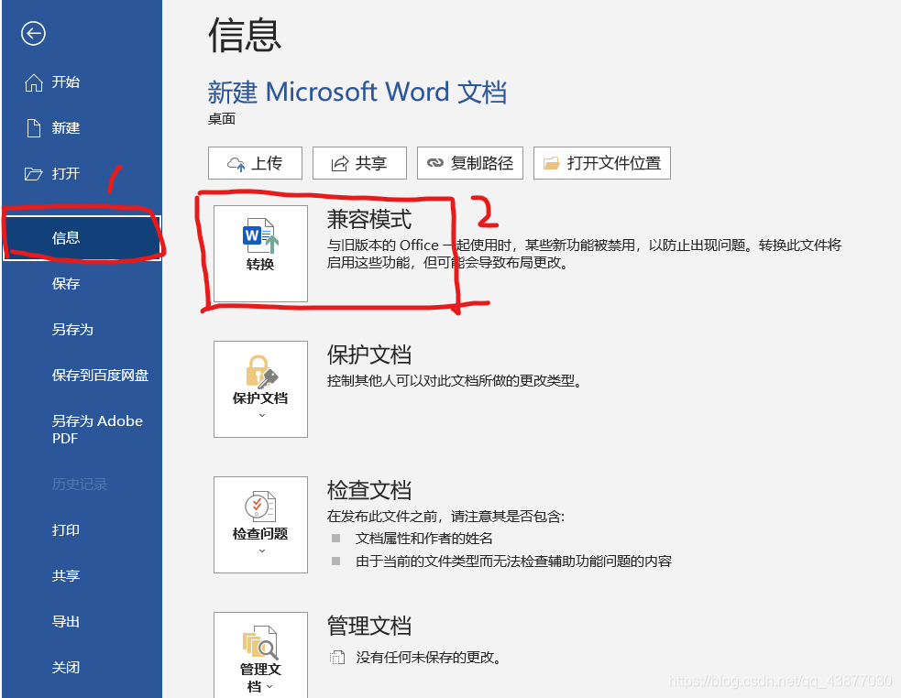Expand the 管理文档 dropdown chevron
901x698 pixels.
(x=269, y=686)
